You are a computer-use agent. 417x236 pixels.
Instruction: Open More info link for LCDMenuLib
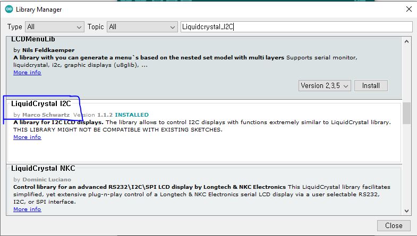click(x=27, y=73)
